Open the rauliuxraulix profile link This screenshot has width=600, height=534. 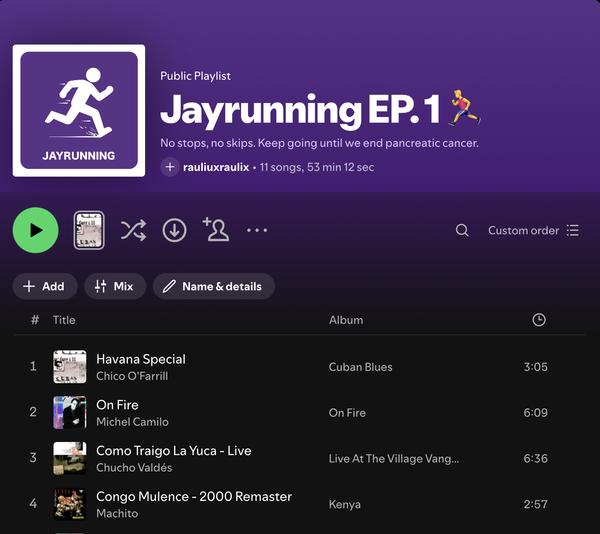(x=216, y=167)
